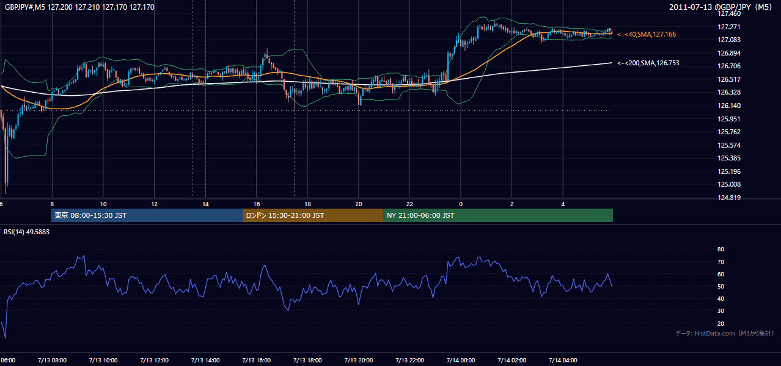The height and width of the screenshot is (366, 781).
Task: Click RSI axis level 70
Action: click(x=721, y=262)
